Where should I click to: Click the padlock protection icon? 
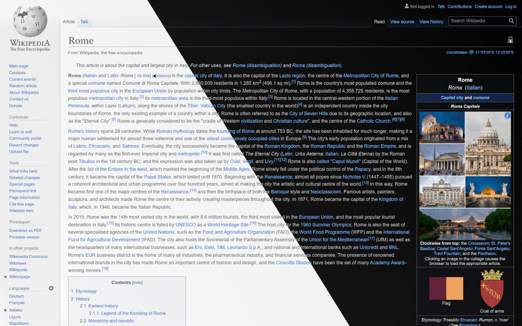click(510, 40)
